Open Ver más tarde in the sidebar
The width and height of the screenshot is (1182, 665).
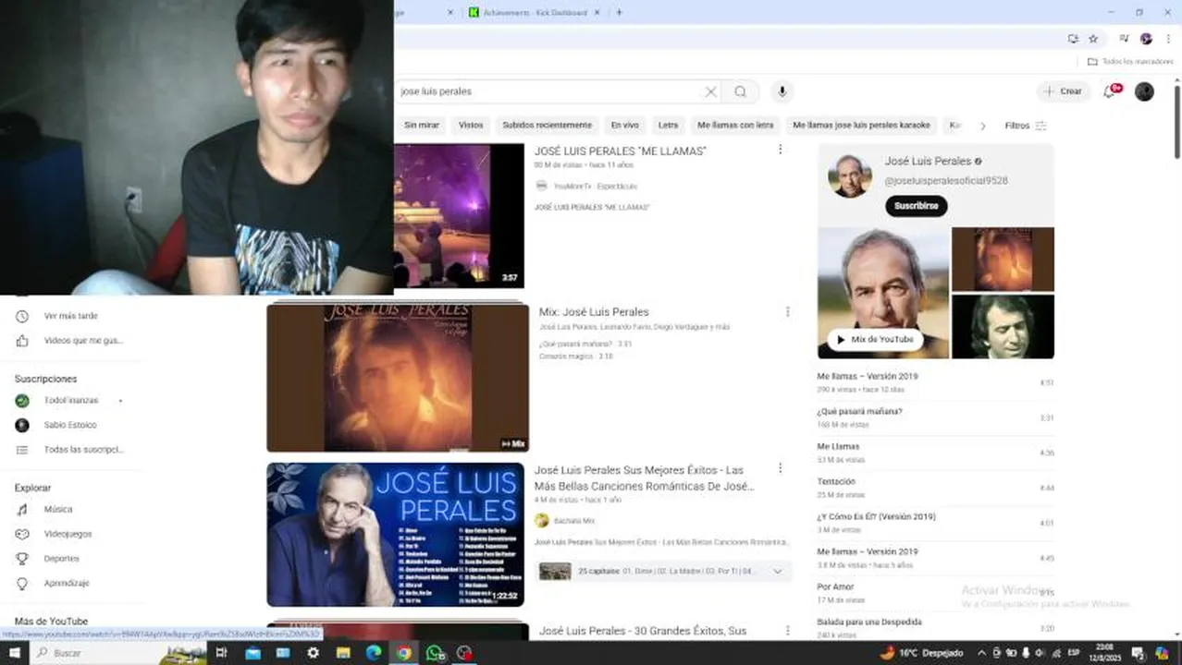click(x=70, y=316)
